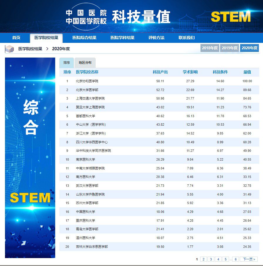The height and width of the screenshot is (266, 263).
Task: Click the yellow STEM header logo
Action: (231, 17)
